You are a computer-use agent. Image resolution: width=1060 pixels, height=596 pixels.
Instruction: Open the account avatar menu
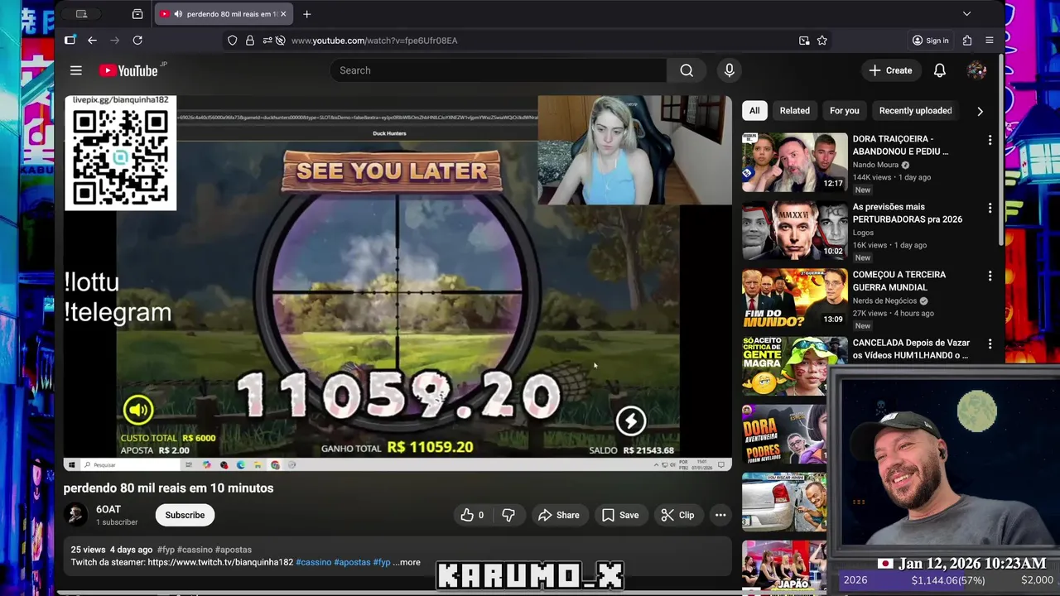976,70
